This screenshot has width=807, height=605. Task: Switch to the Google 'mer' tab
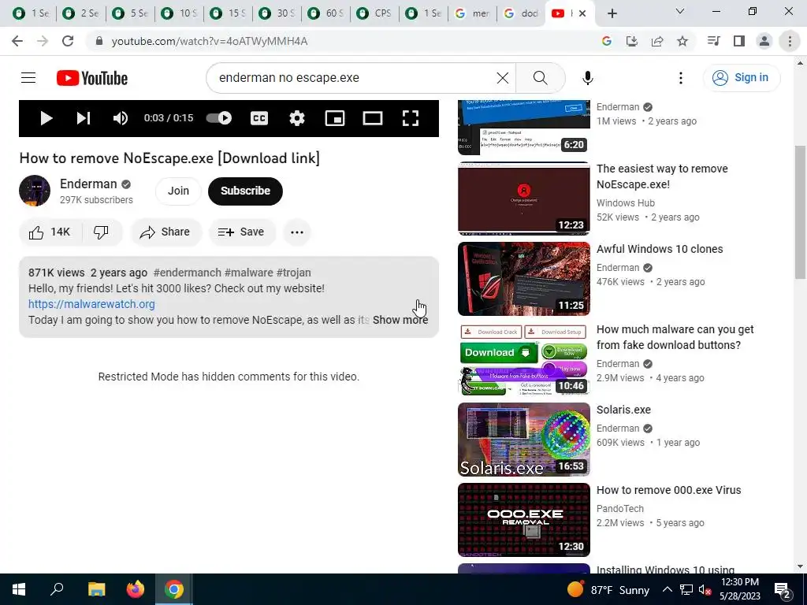(473, 13)
